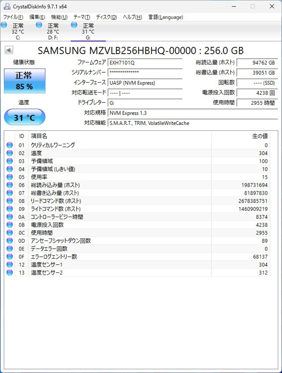The width and height of the screenshot is (282, 373).
Task: Click status orb for ID 03 予備領域 row
Action: pos(9,161)
